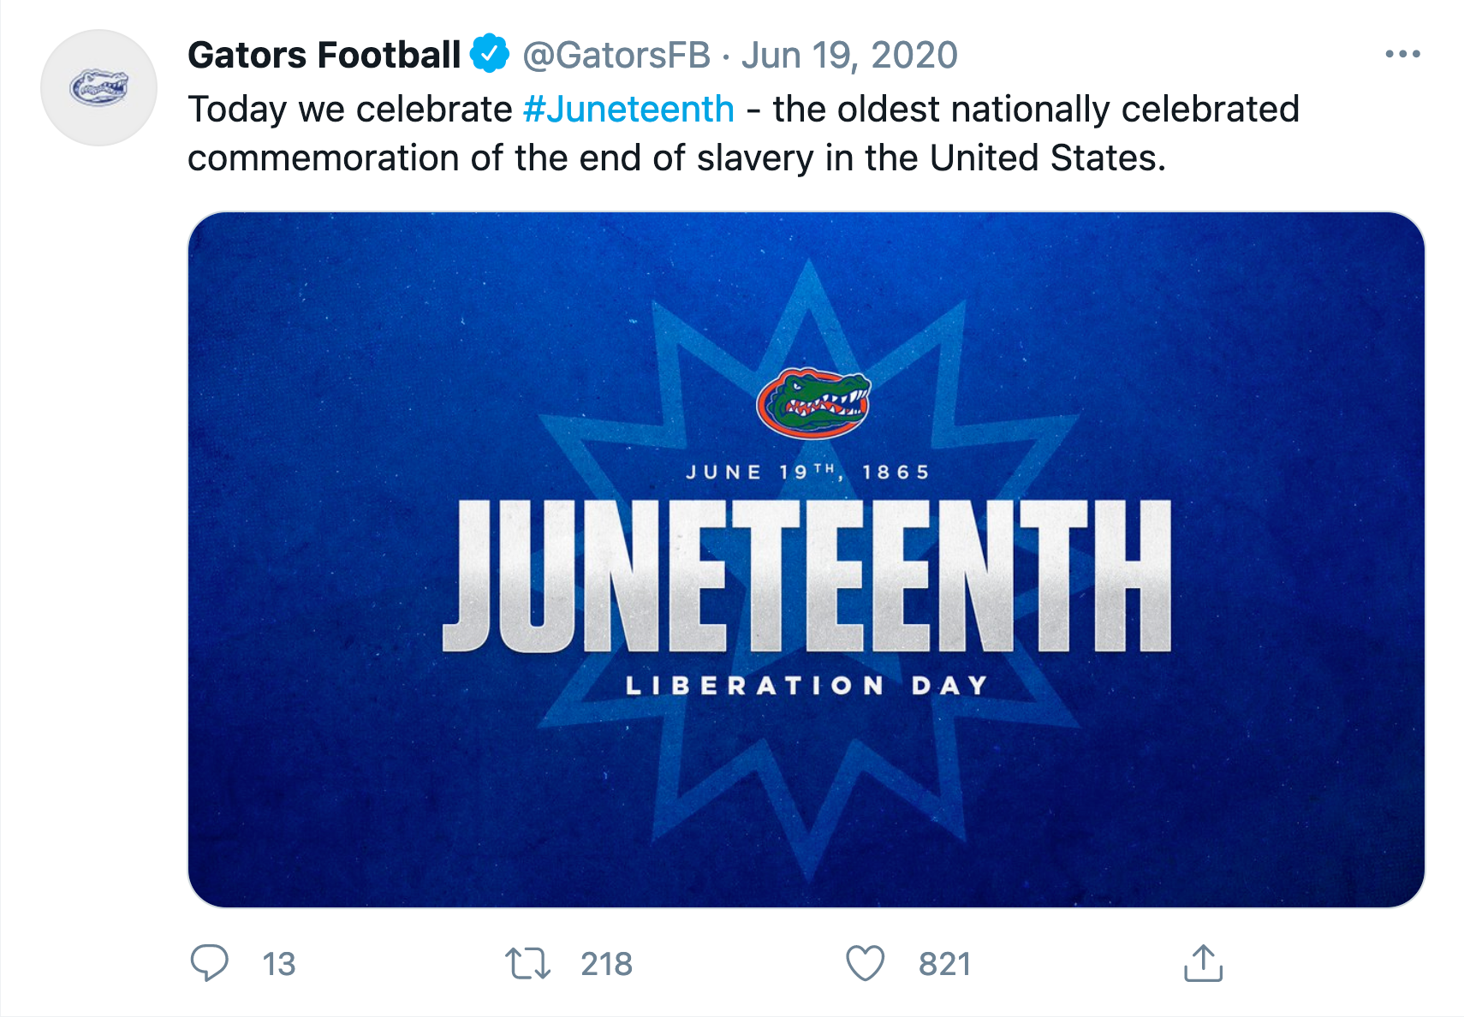Click the Jun 19, 2020 timestamp
1464x1017 pixels.
(x=848, y=55)
